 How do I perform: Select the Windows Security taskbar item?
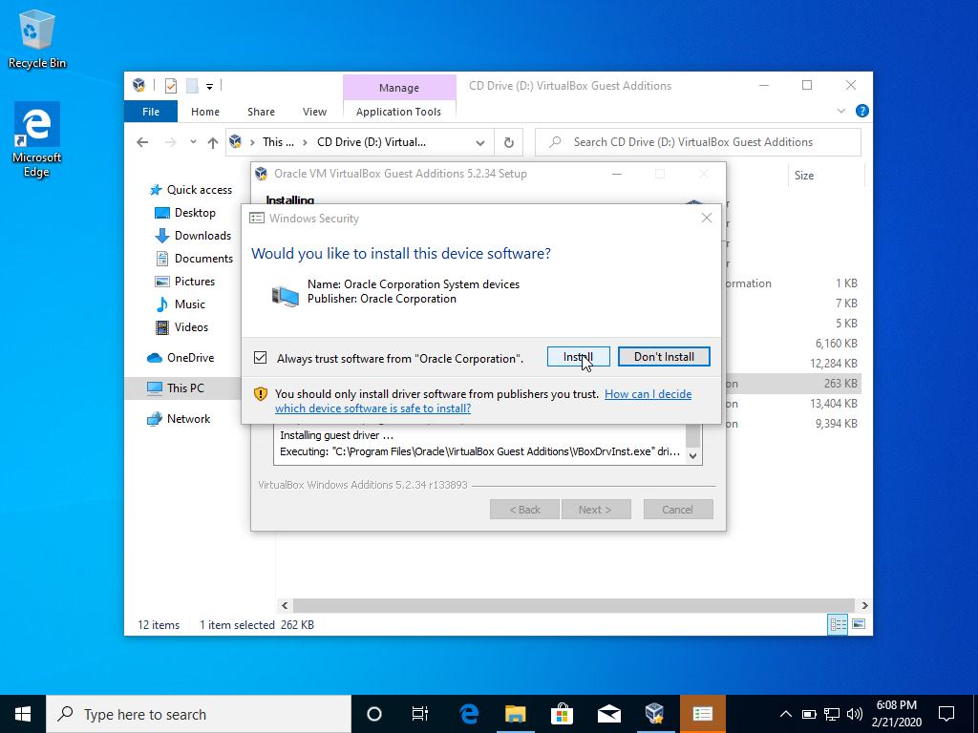tap(702, 714)
